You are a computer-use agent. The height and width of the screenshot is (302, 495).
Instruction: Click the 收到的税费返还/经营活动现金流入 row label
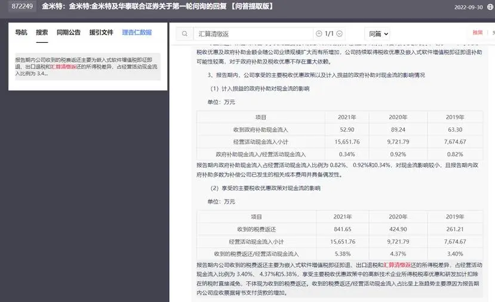pyautogui.click(x=256, y=254)
